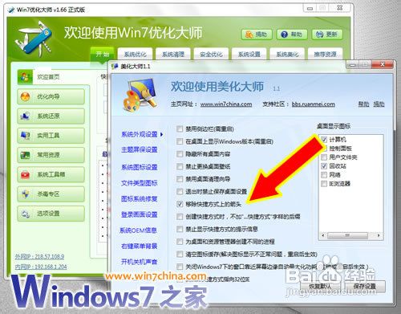Open 主题屏保设置 section
This screenshot has width=401, height=314.
click(140, 149)
